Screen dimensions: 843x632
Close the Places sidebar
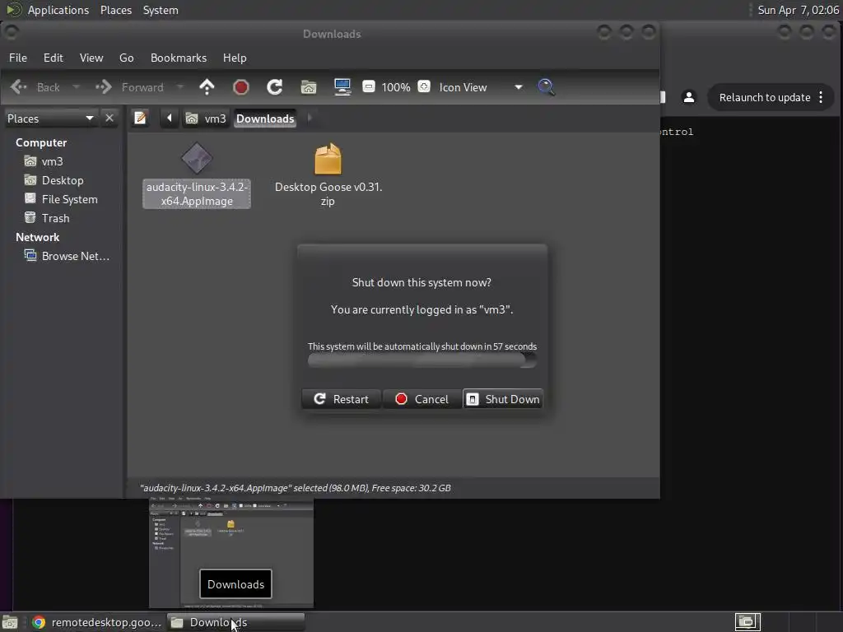click(109, 118)
